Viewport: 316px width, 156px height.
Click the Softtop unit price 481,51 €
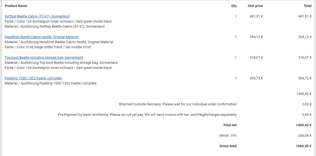tap(256, 16)
